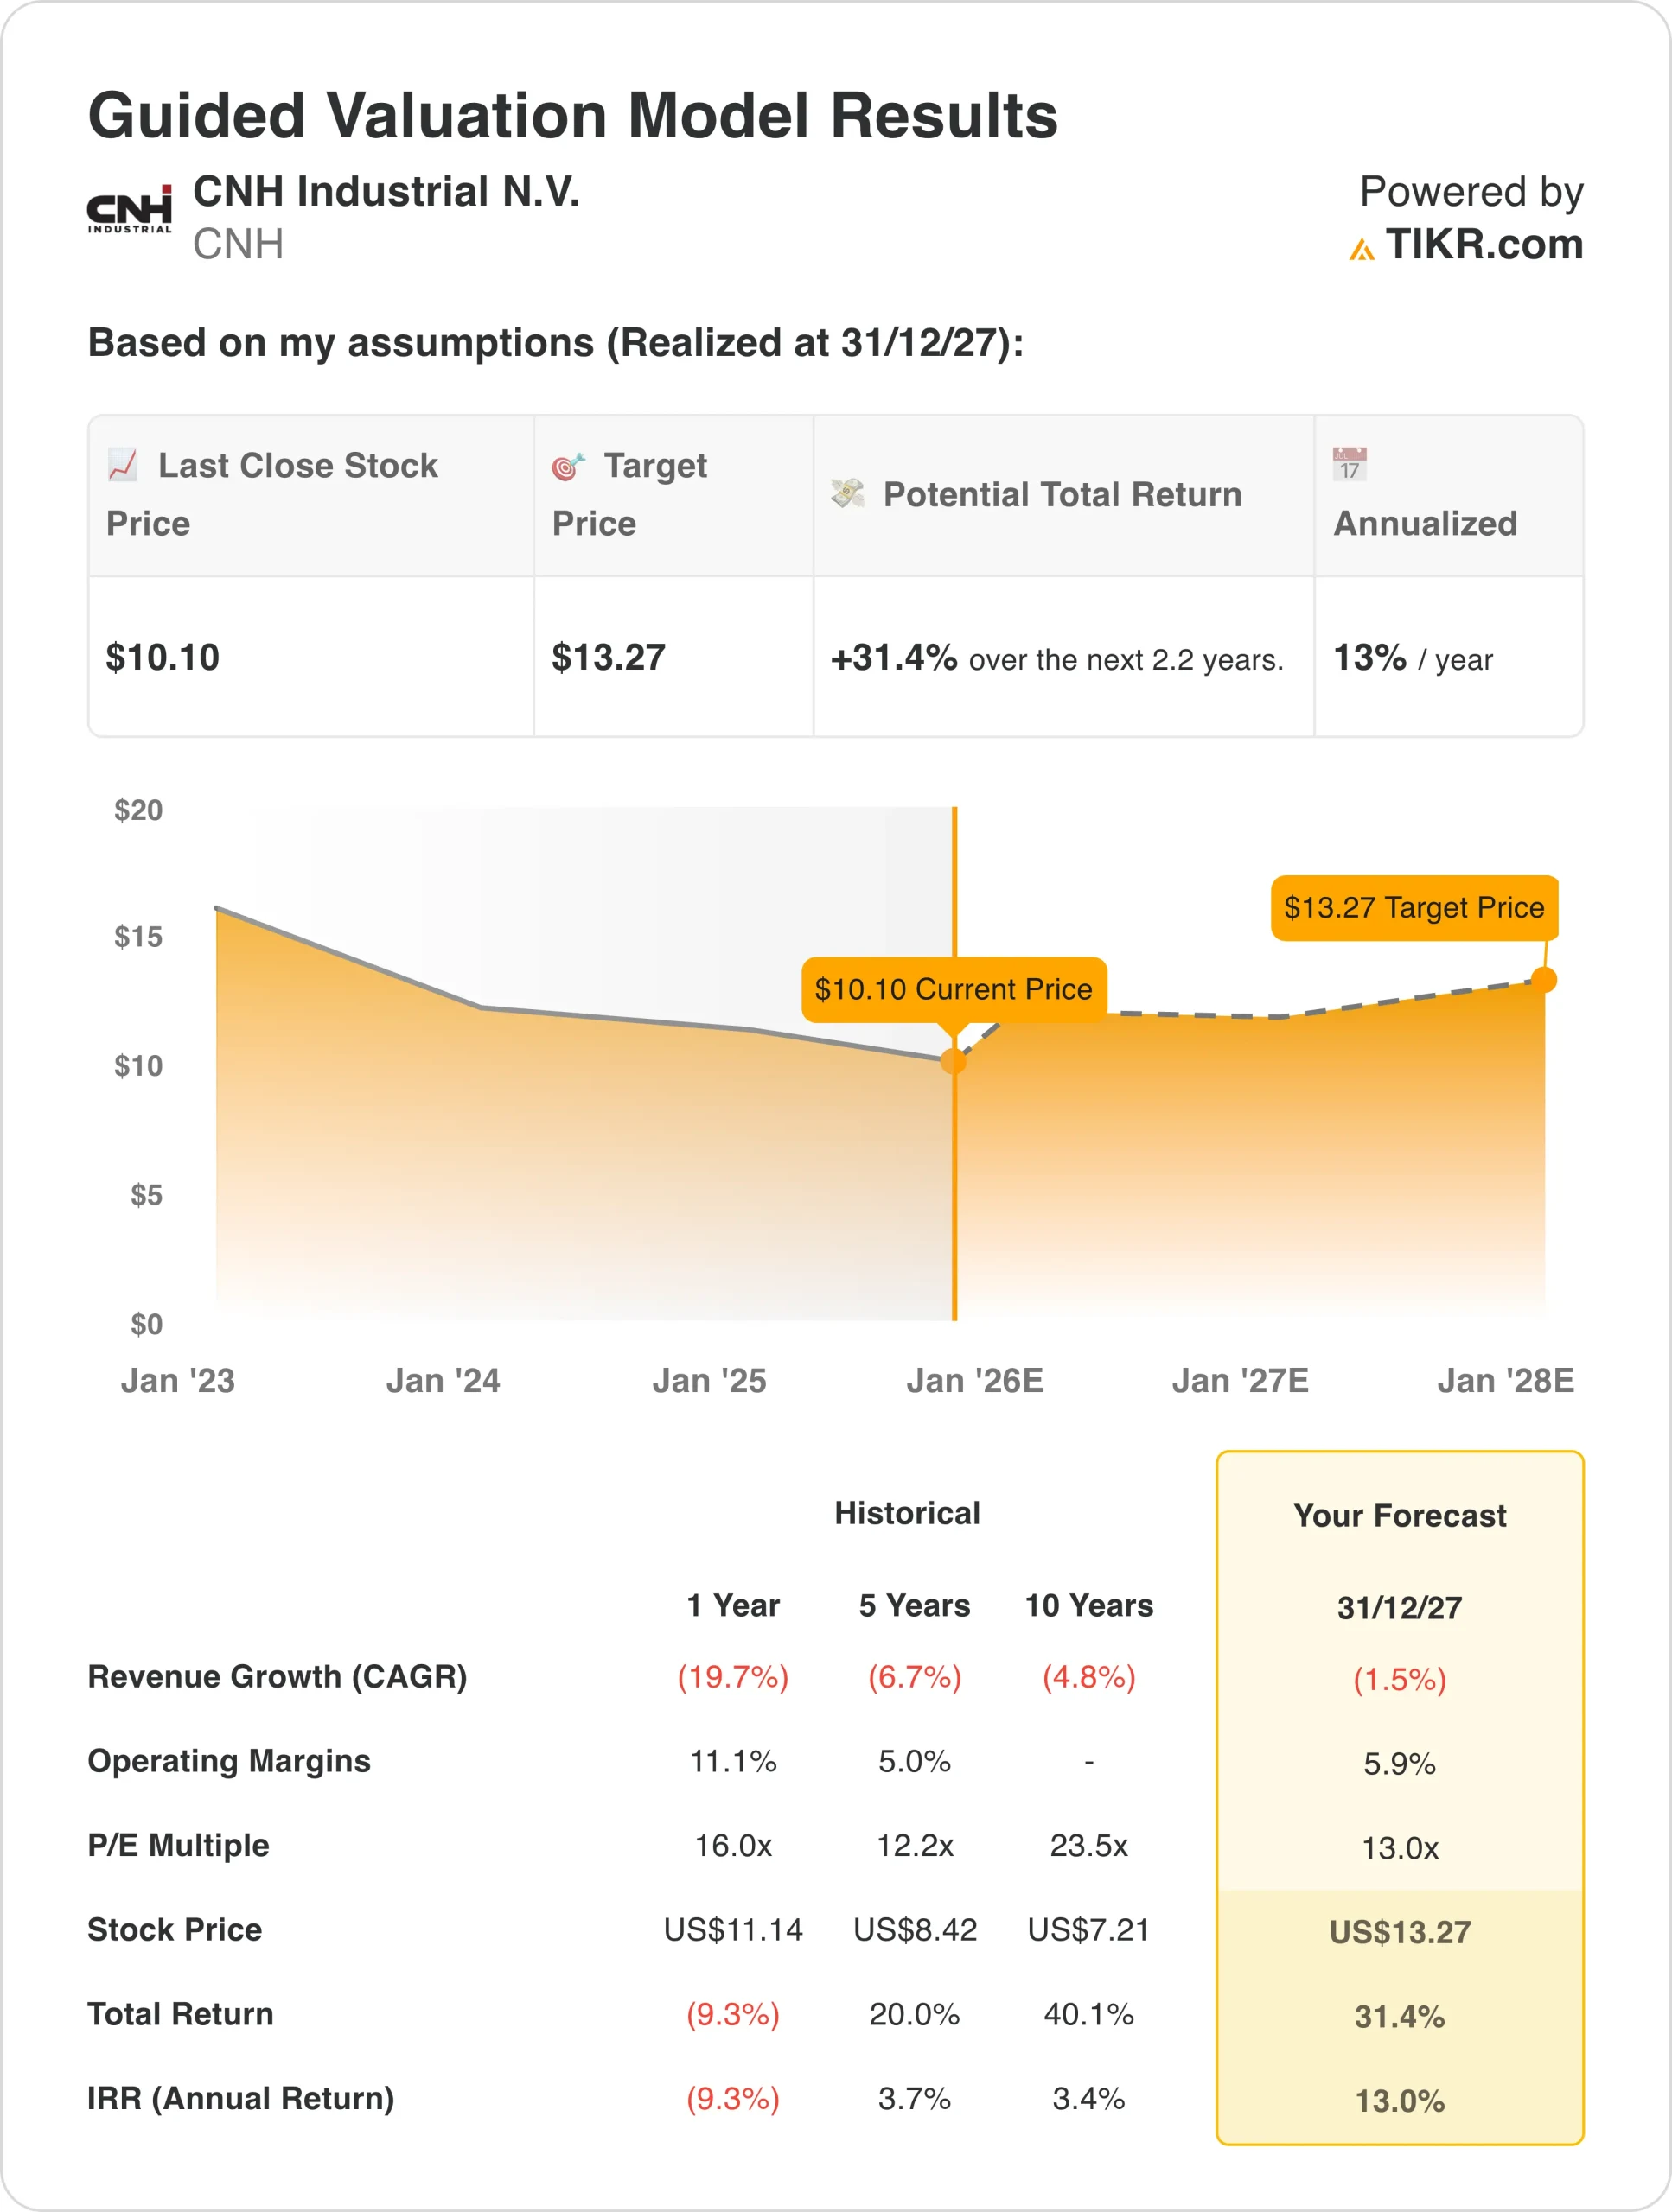Click the target price dot at chart end

click(x=1544, y=980)
